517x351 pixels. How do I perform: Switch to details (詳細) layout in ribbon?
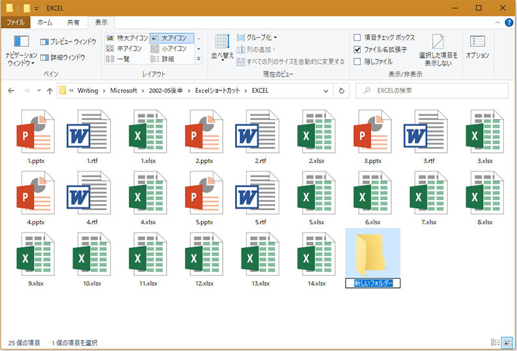pyautogui.click(x=162, y=59)
